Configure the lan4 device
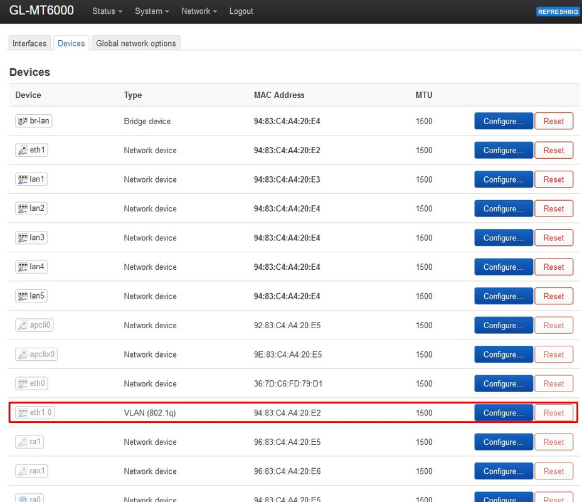The width and height of the screenshot is (582, 502). point(504,267)
